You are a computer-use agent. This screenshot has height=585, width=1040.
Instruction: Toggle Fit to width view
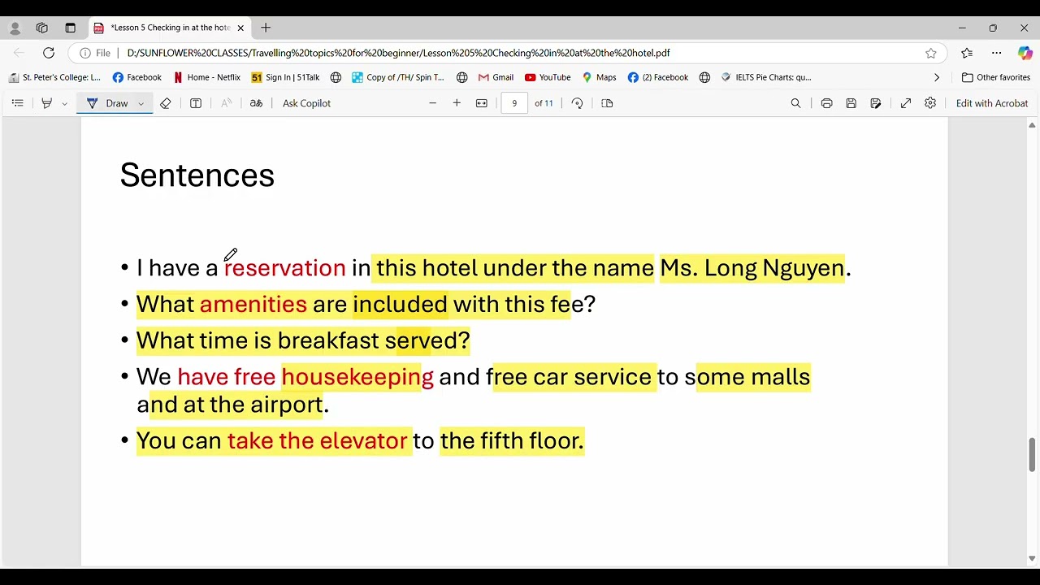click(482, 103)
